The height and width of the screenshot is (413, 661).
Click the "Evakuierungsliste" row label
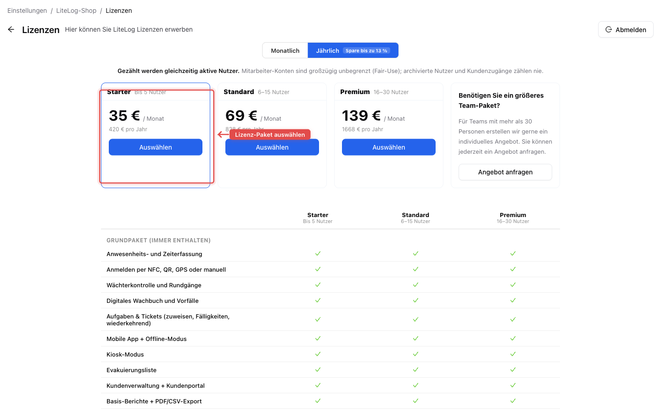pos(131,370)
